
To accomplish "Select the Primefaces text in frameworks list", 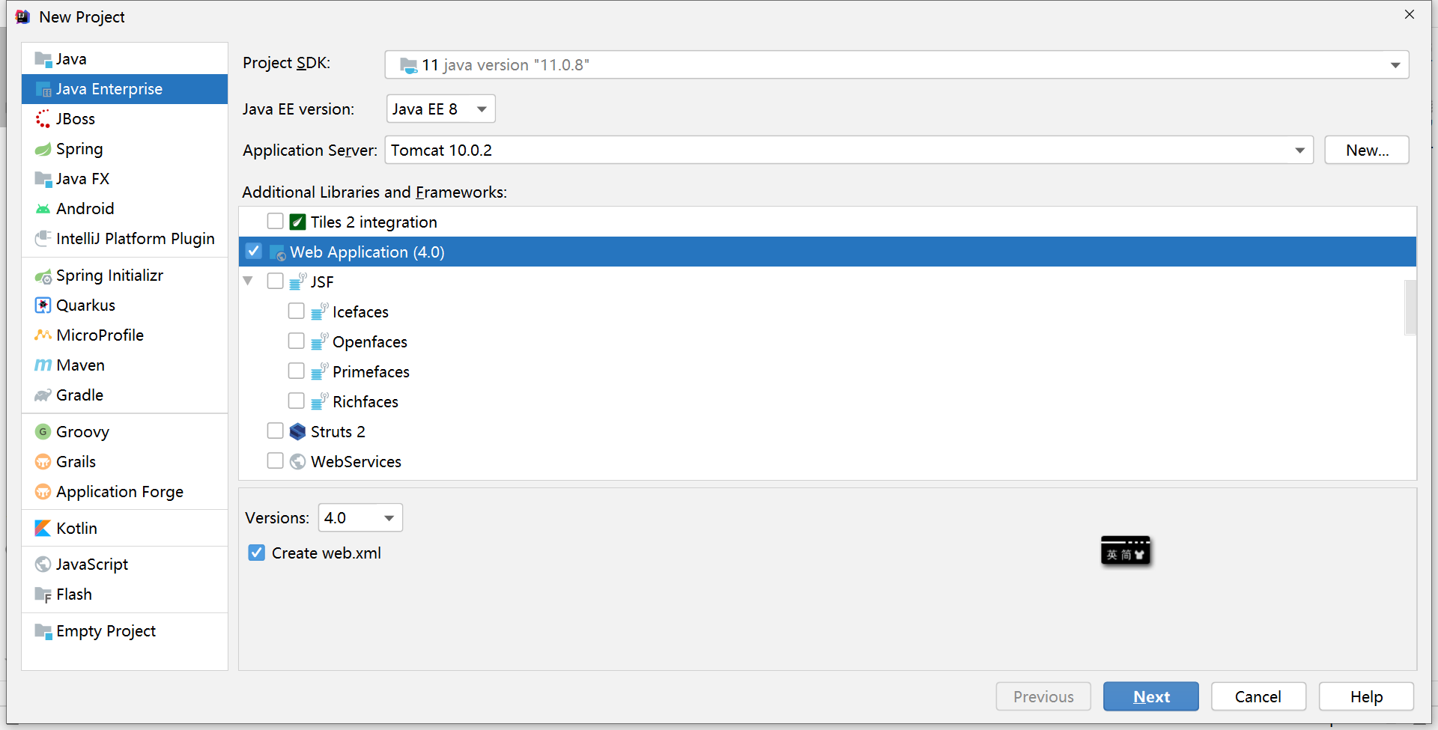I will (371, 372).
